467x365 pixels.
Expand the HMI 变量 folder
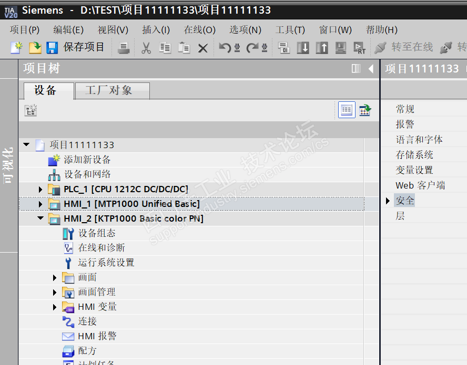pyautogui.click(x=55, y=307)
